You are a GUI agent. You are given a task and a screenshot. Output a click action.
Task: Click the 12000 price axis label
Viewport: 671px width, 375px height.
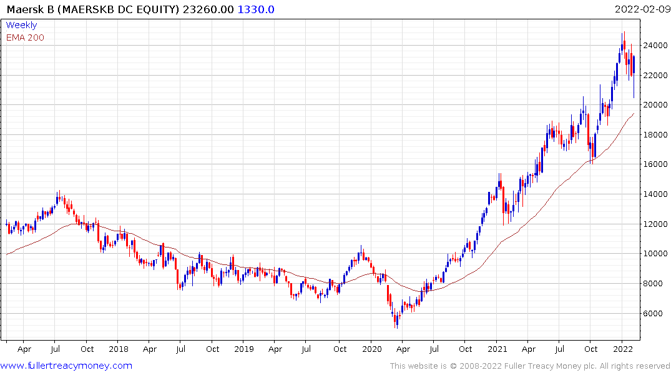click(x=655, y=224)
